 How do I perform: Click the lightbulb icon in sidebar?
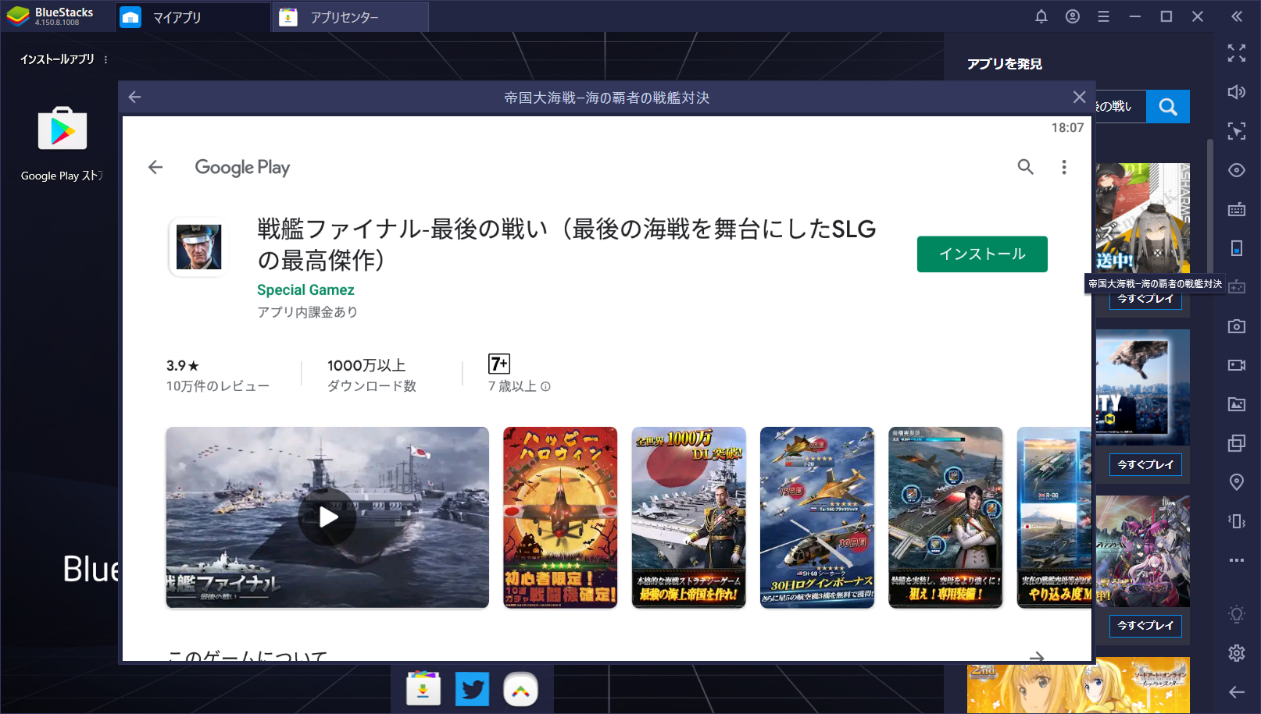coord(1237,614)
